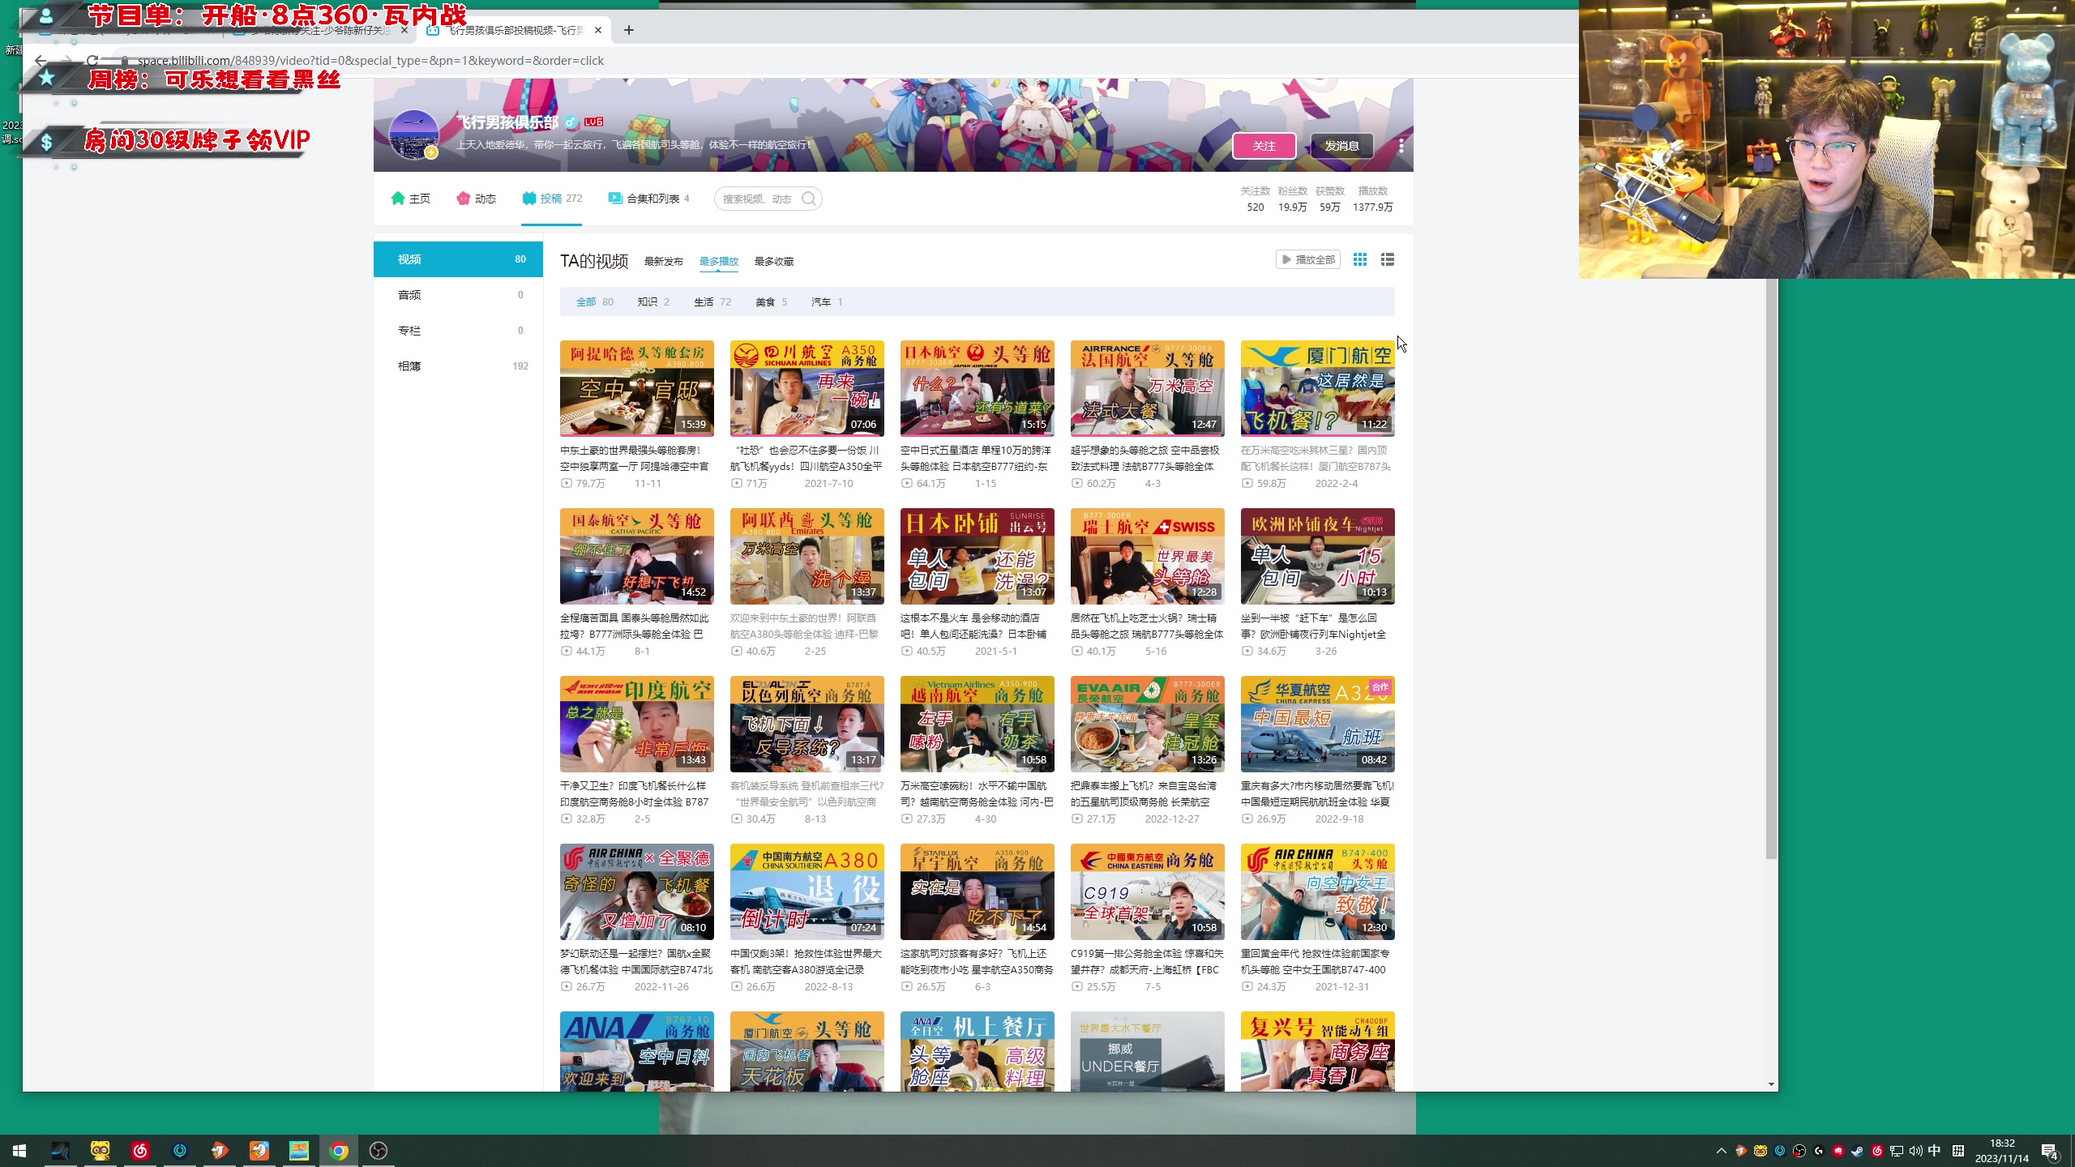Sort videos by 最新发布
This screenshot has height=1167, width=2075.
pos(663,261)
